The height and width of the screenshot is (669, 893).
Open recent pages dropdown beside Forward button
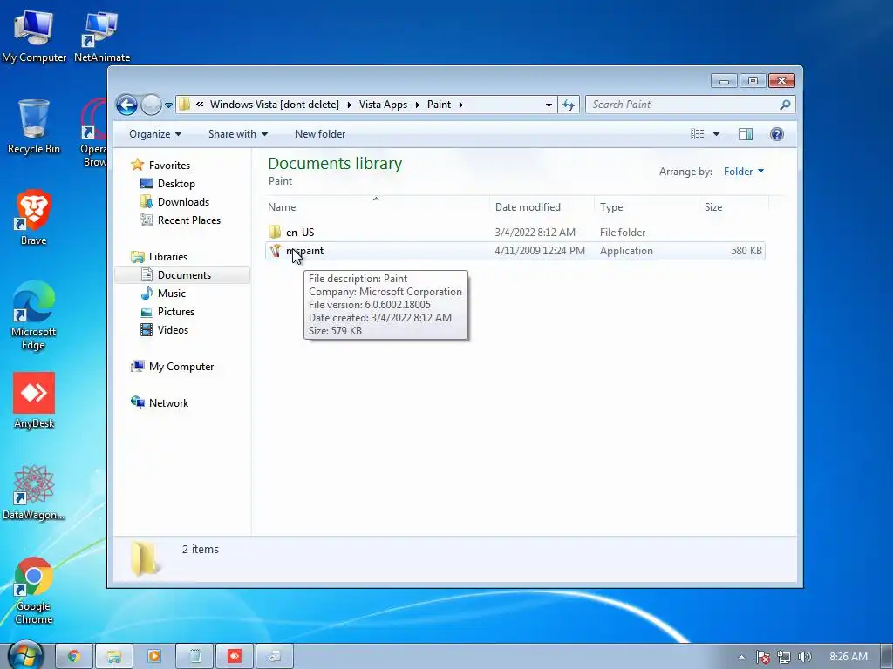(168, 105)
